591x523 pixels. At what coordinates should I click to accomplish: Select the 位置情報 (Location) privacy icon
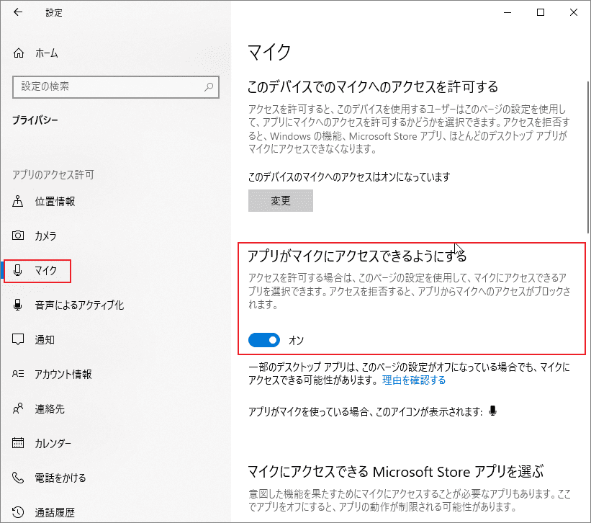[x=18, y=202]
